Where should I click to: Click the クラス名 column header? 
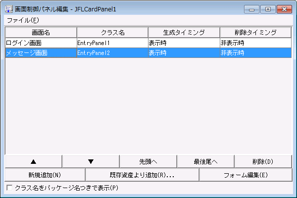112,32
